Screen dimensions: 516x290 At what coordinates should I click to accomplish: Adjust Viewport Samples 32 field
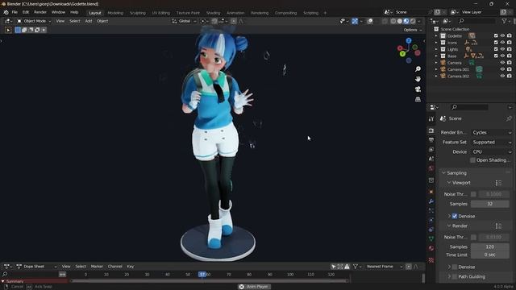pyautogui.click(x=490, y=204)
